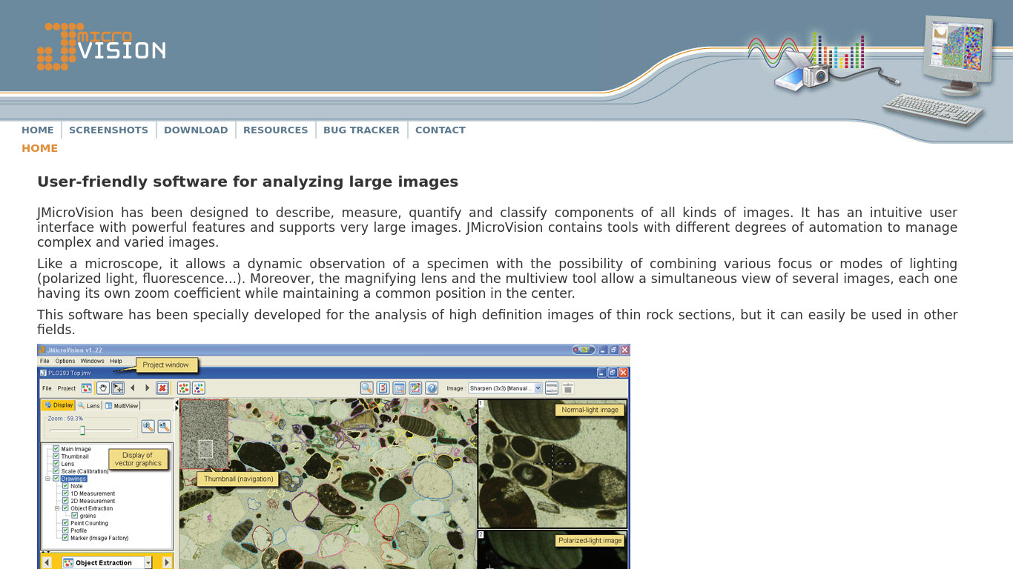This screenshot has height=569, width=1013.
Task: Click the zoom x1 magnifier button
Action: [165, 426]
